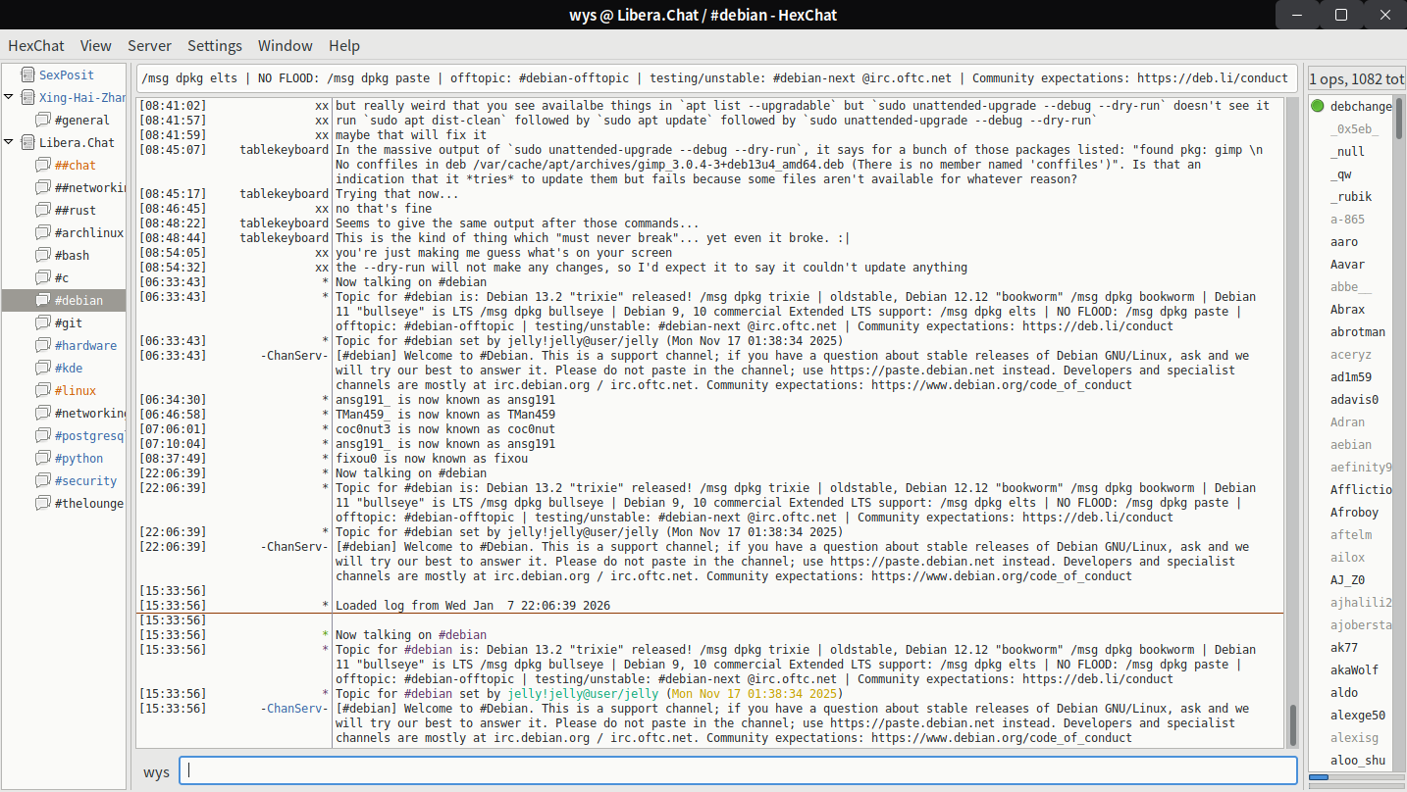Click the channel icon next to #bash
Screen dimensions: 1407x792
[x=42, y=255]
